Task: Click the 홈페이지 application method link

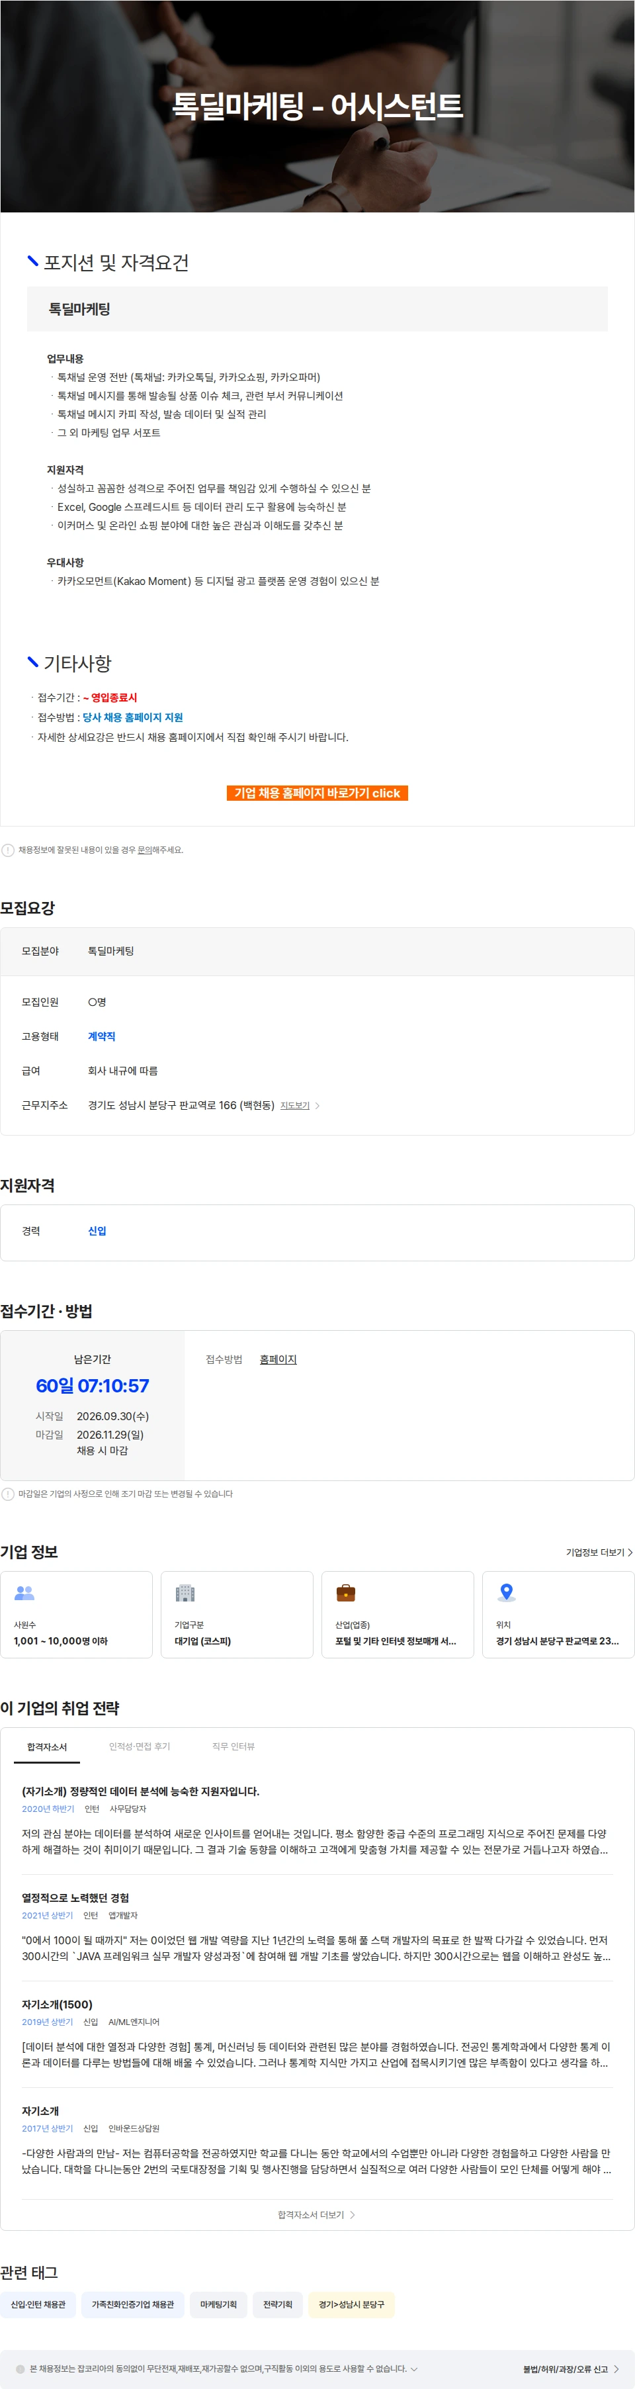Action: point(278,1359)
